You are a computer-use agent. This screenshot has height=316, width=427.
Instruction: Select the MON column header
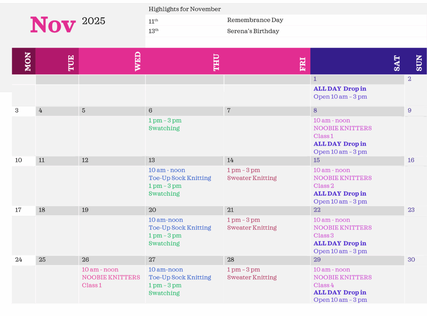coord(27,62)
